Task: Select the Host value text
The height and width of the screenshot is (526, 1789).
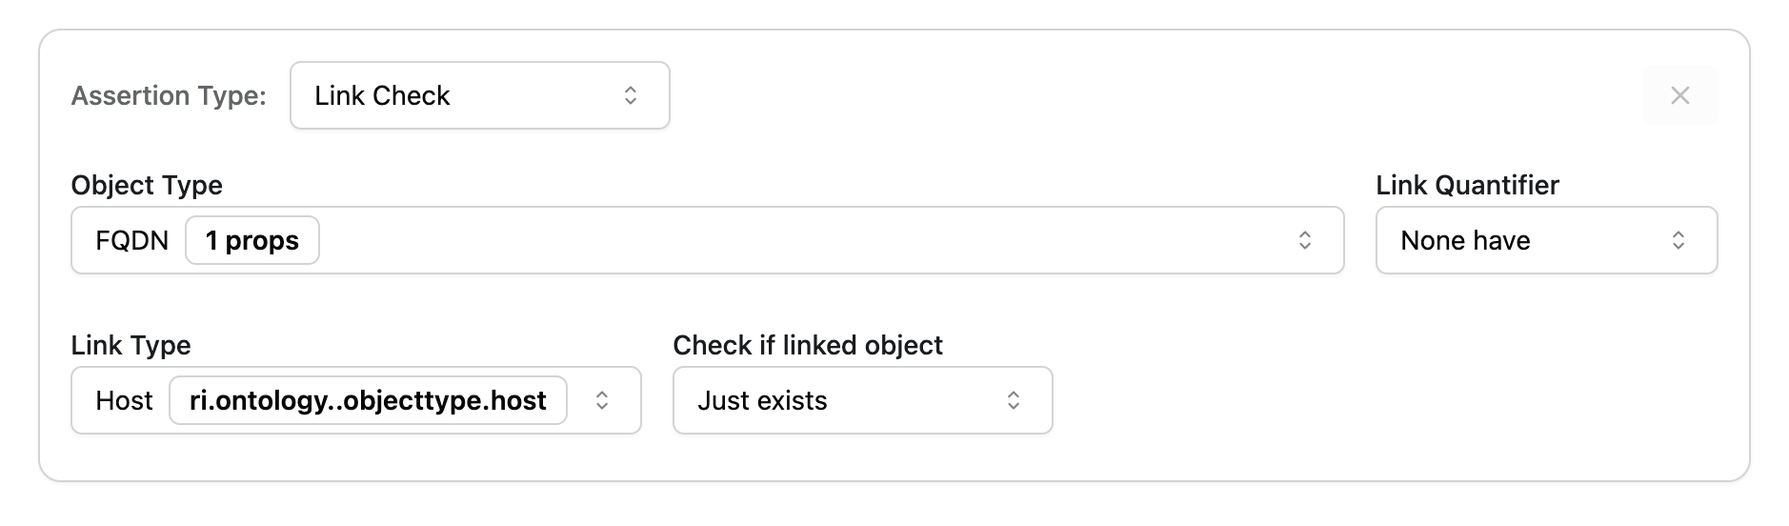Action: point(124,400)
